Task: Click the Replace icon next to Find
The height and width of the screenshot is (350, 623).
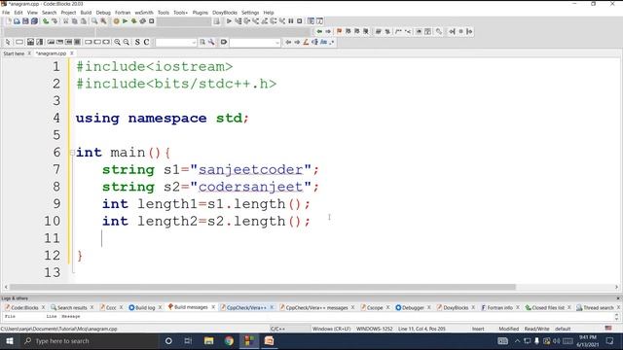Action: click(103, 21)
